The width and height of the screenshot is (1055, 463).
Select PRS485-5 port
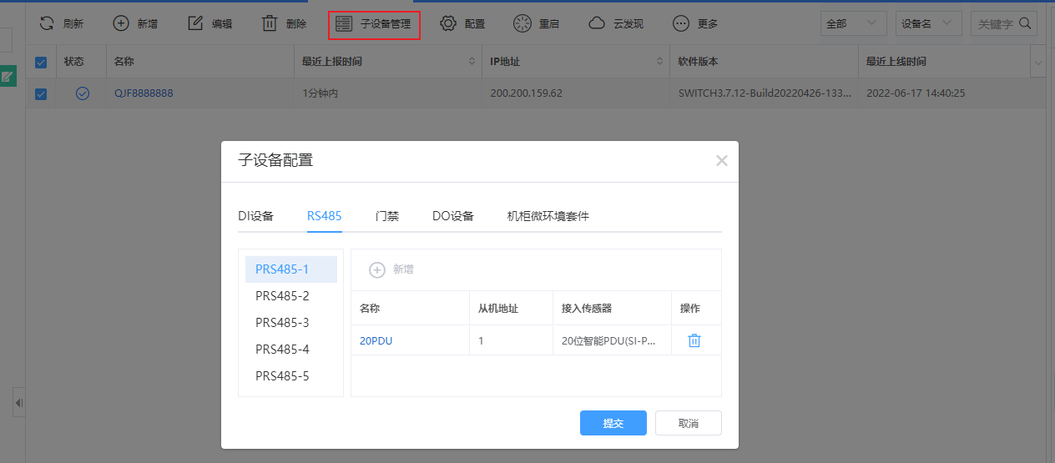point(290,376)
